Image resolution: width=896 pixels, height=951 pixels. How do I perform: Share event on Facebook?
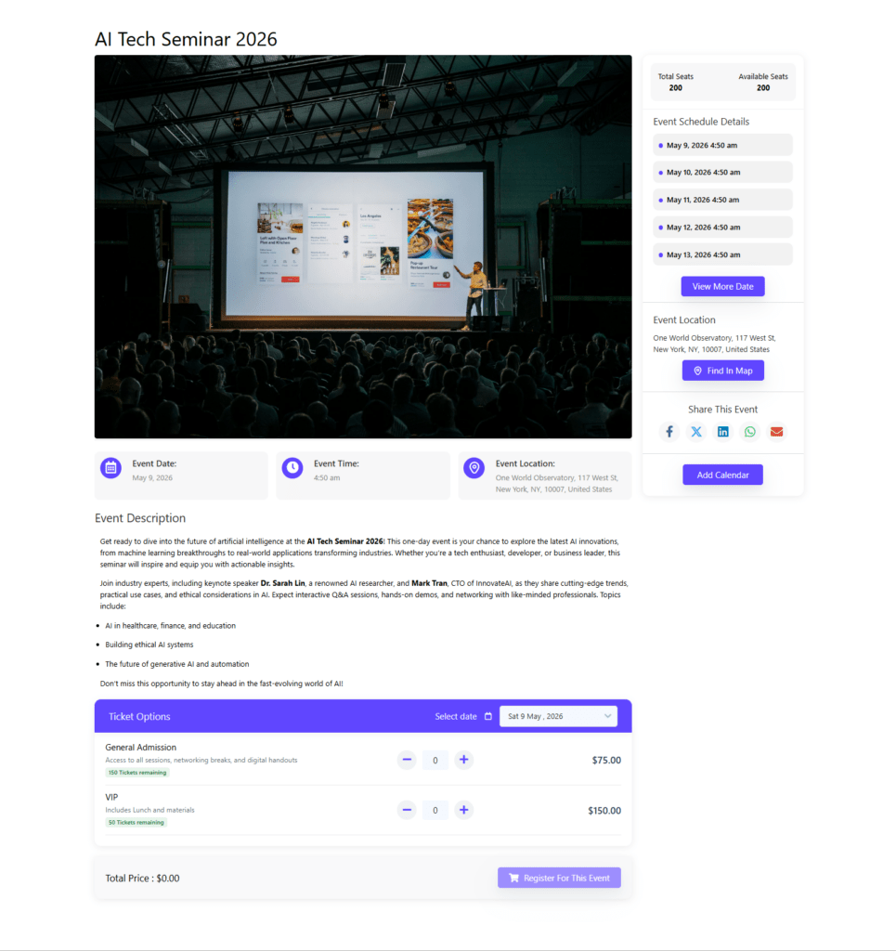pyautogui.click(x=669, y=432)
